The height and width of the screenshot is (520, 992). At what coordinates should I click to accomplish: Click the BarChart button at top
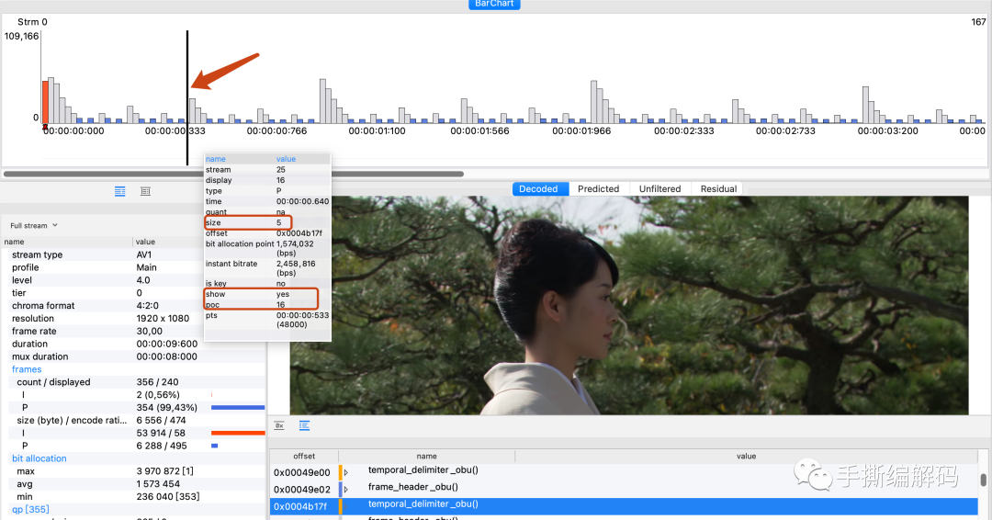(495, 5)
